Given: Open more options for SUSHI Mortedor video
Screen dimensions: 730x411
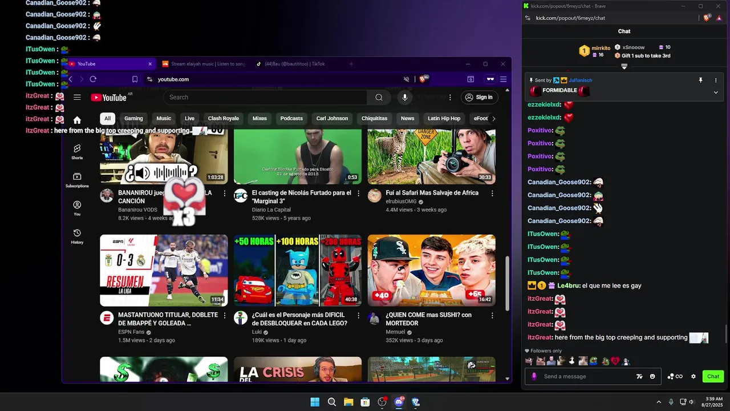Looking at the screenshot, I should pos(492,316).
